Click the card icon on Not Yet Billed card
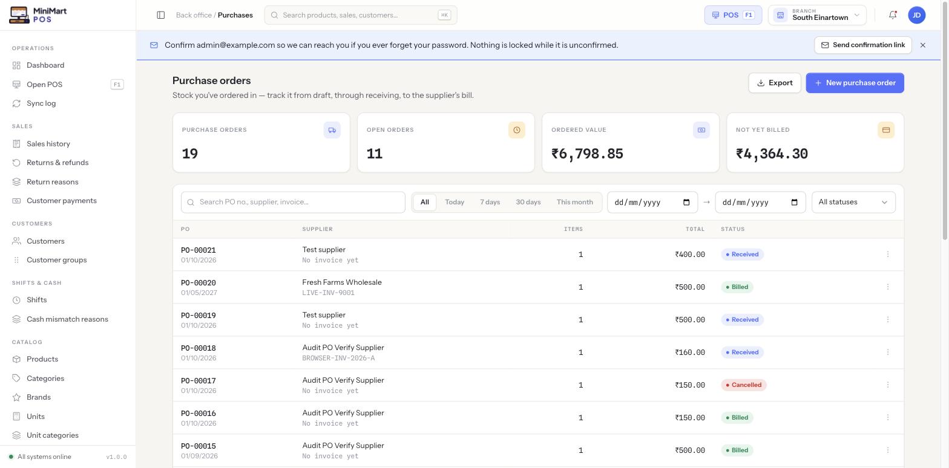This screenshot has height=468, width=949. click(886, 130)
